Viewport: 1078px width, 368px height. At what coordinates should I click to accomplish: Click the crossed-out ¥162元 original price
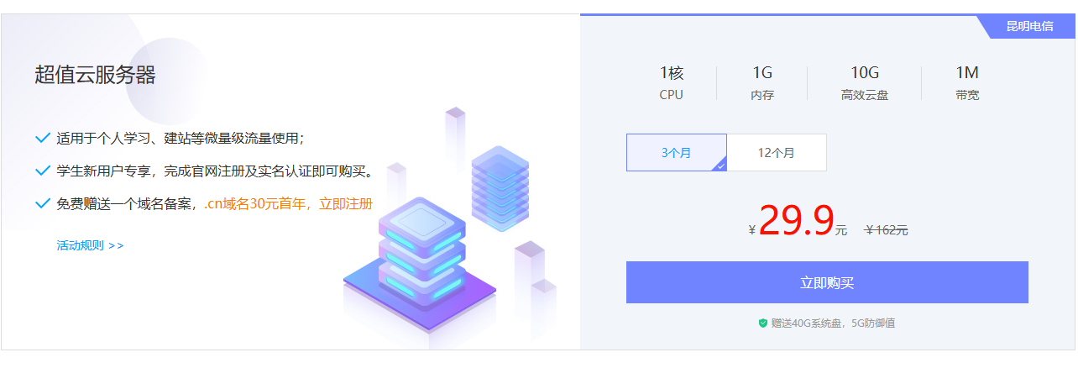point(887,230)
